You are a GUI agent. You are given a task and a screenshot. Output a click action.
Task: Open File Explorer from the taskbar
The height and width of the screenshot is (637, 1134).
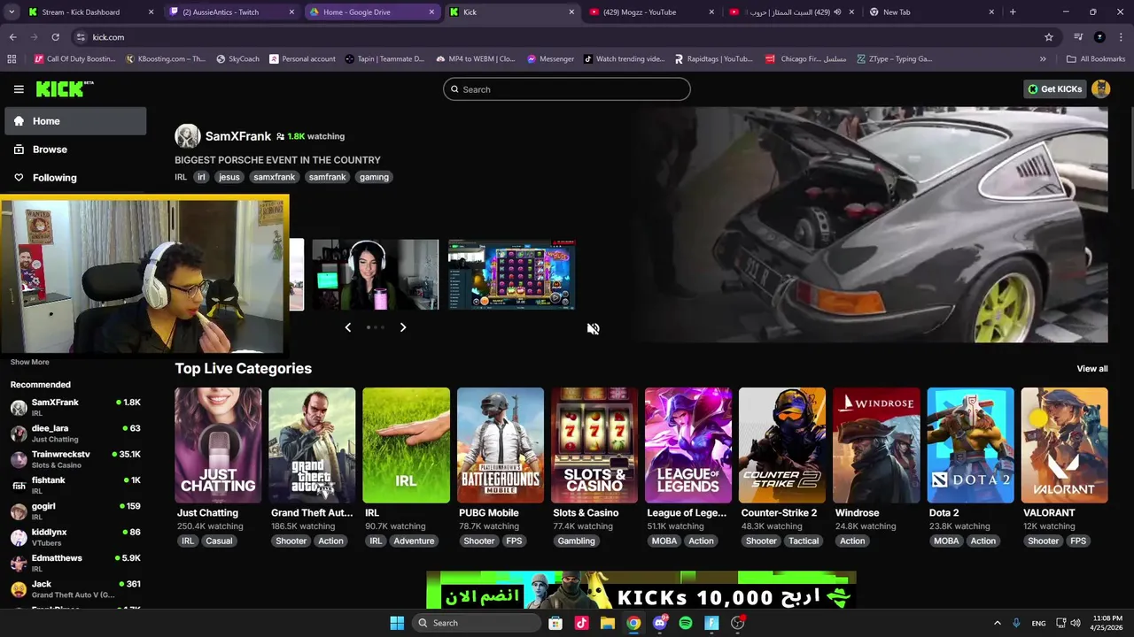point(608,623)
